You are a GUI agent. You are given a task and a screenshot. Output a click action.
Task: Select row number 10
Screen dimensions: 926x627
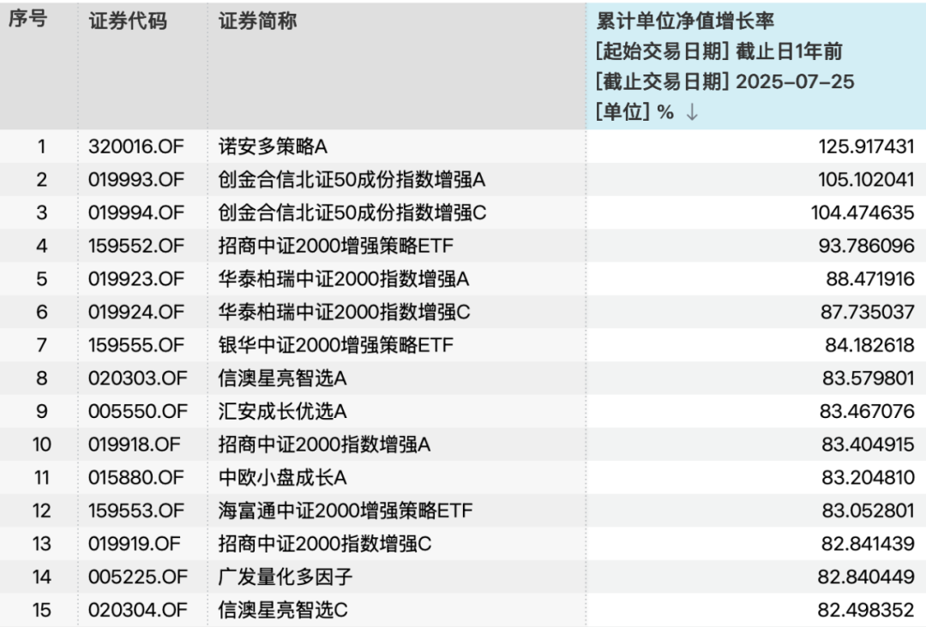[x=41, y=445]
